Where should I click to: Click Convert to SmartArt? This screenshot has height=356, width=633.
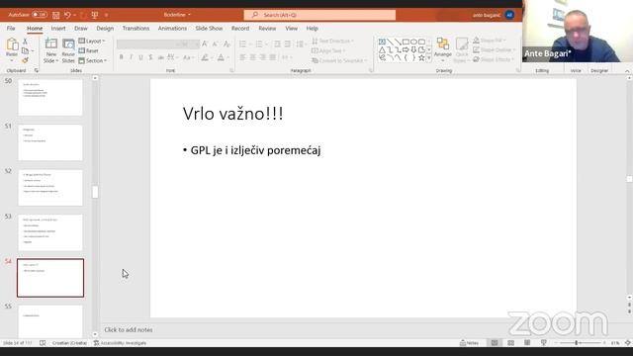pyautogui.click(x=339, y=60)
